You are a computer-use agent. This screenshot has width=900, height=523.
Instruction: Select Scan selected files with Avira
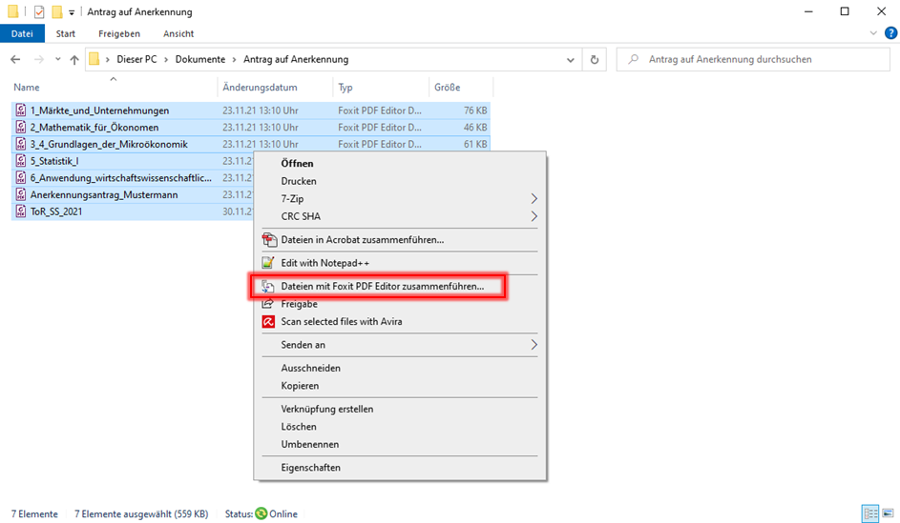pyautogui.click(x=342, y=321)
